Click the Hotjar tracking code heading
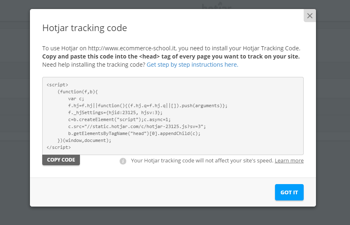Screen dimensions: 350x225 pos(85,28)
